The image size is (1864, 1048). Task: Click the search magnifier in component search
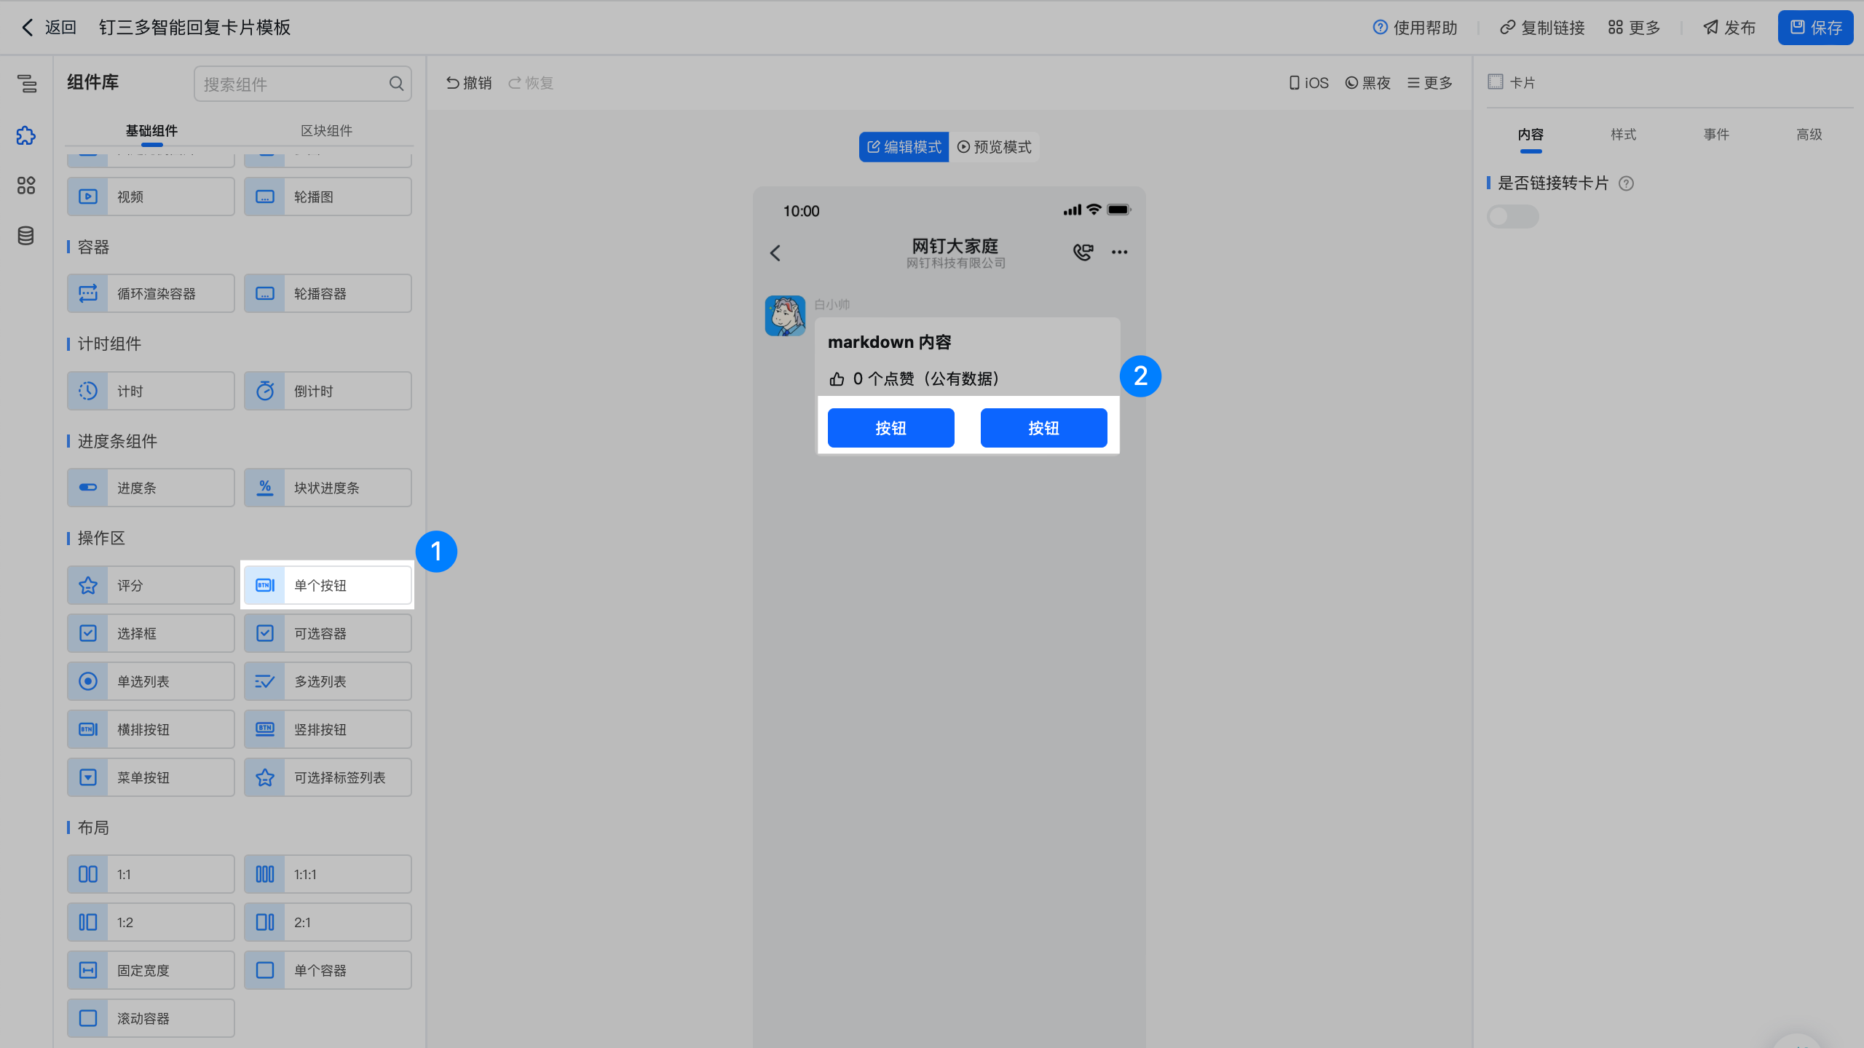coord(396,84)
